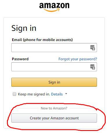108x133 pixels.
Task: Click the yellow Sign in button
Action: pyautogui.click(x=54, y=82)
